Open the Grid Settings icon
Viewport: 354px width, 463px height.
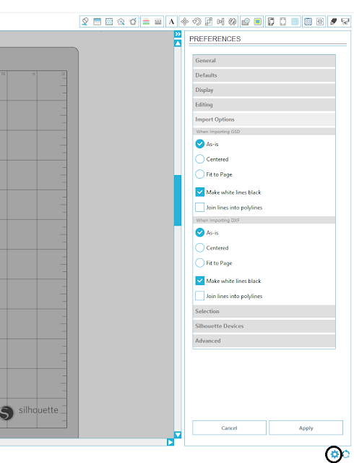click(x=295, y=22)
